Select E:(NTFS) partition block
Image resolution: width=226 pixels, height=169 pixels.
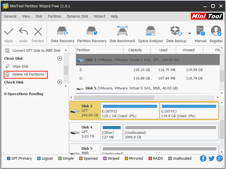[x=130, y=111]
